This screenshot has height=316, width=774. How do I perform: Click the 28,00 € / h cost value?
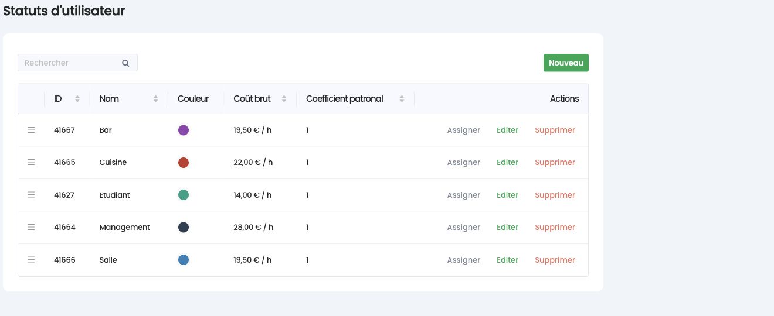coord(253,227)
